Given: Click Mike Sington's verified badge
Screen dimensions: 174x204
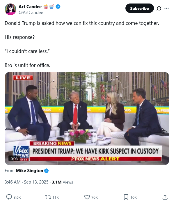Looking at the screenshot, I should (x=46, y=171).
